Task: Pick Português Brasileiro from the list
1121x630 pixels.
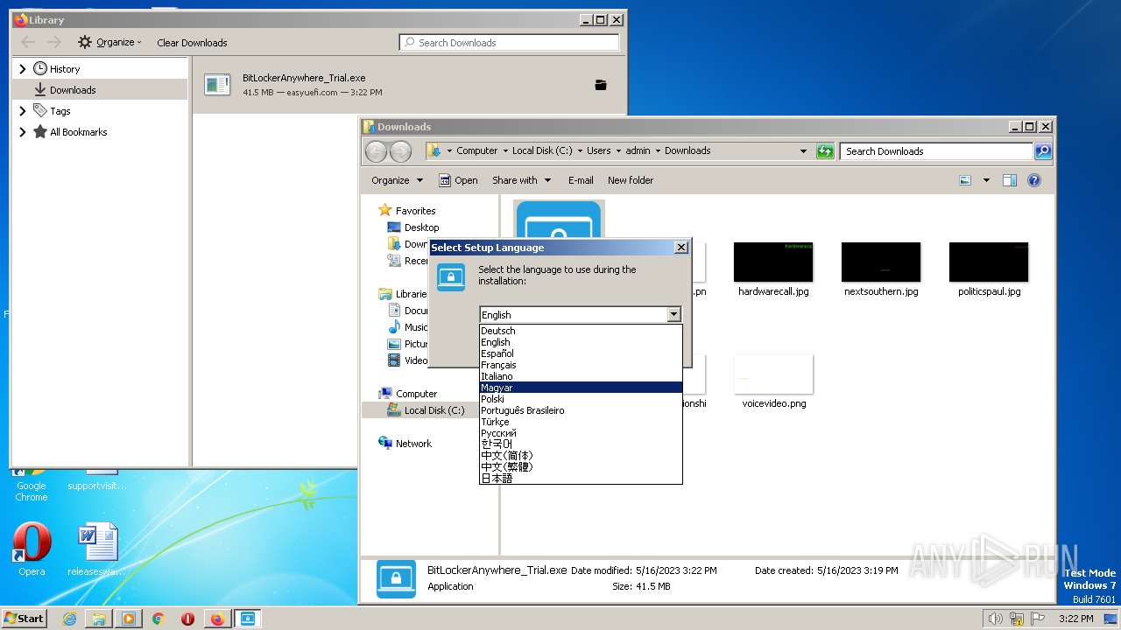Action: point(581,410)
